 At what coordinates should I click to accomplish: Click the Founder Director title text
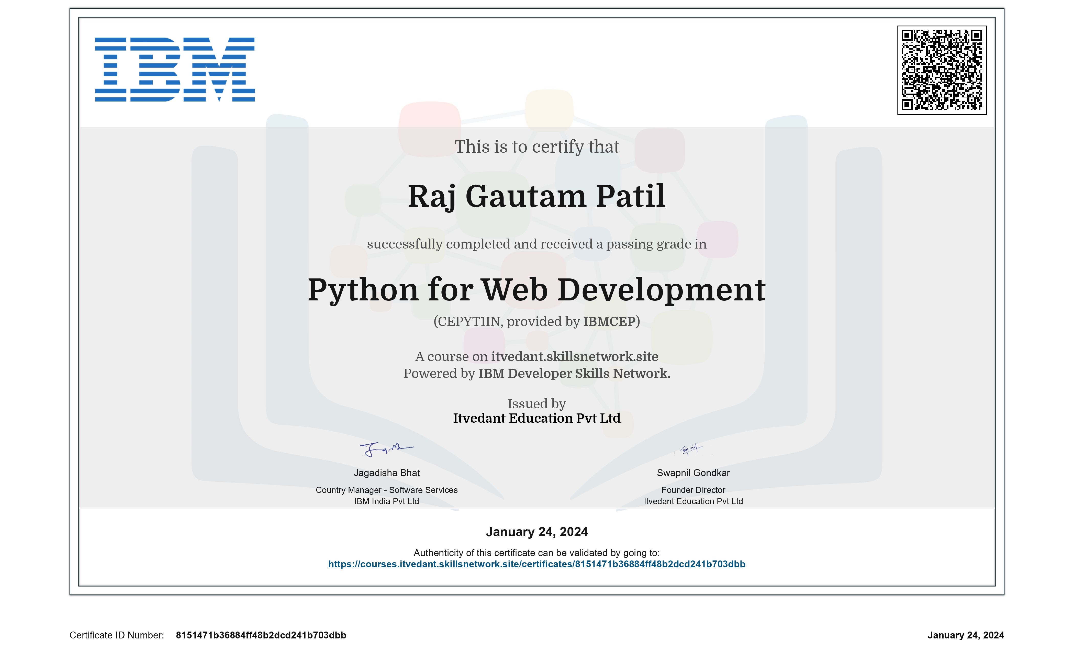pyautogui.click(x=693, y=490)
